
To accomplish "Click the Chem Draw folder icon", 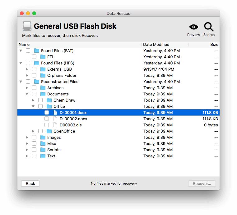I will pos(49,100).
